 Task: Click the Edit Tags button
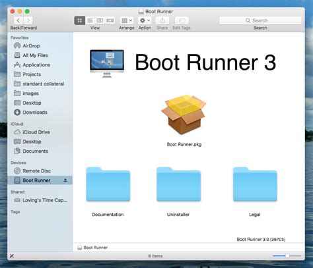point(182,20)
